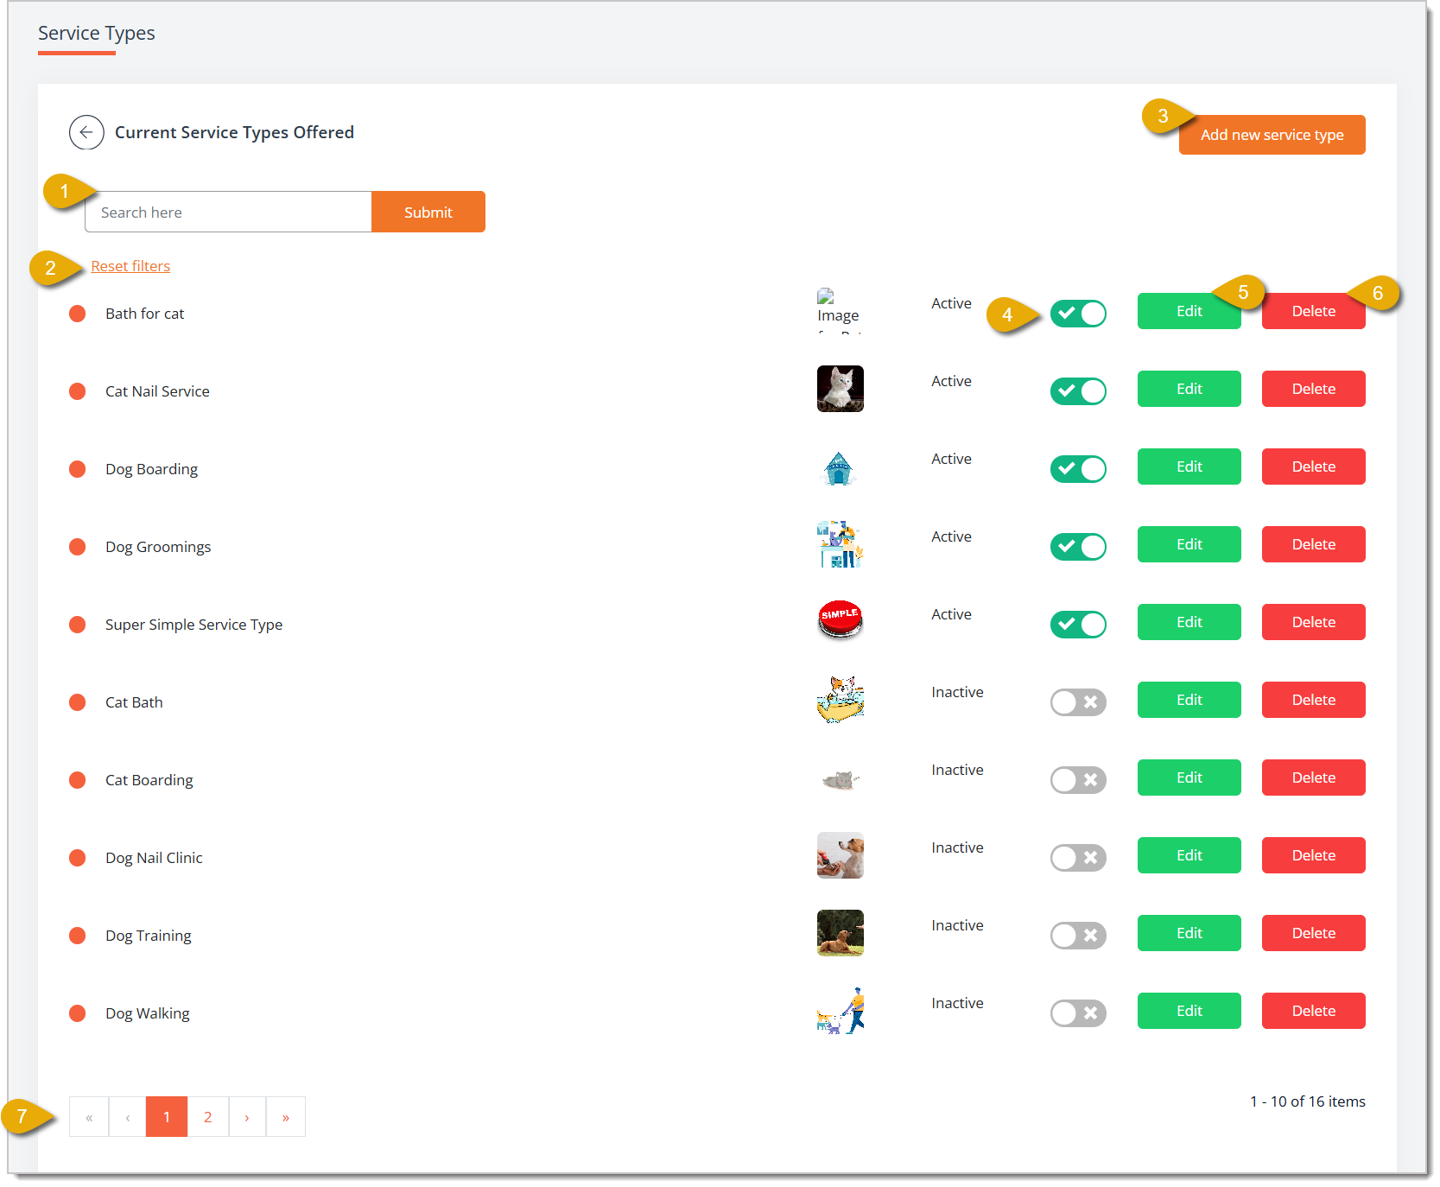Edit the Bath for cat service
Viewport: 1440px width, 1187px height.
pyautogui.click(x=1189, y=311)
